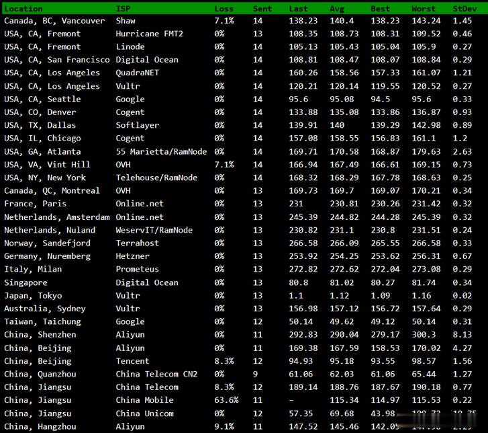Click the 57.35 last latency value
Viewport: 488px width, 433px height.
301,414
